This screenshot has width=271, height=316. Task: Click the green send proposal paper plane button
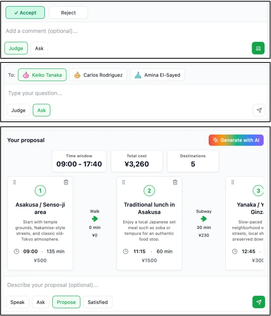[x=259, y=302]
